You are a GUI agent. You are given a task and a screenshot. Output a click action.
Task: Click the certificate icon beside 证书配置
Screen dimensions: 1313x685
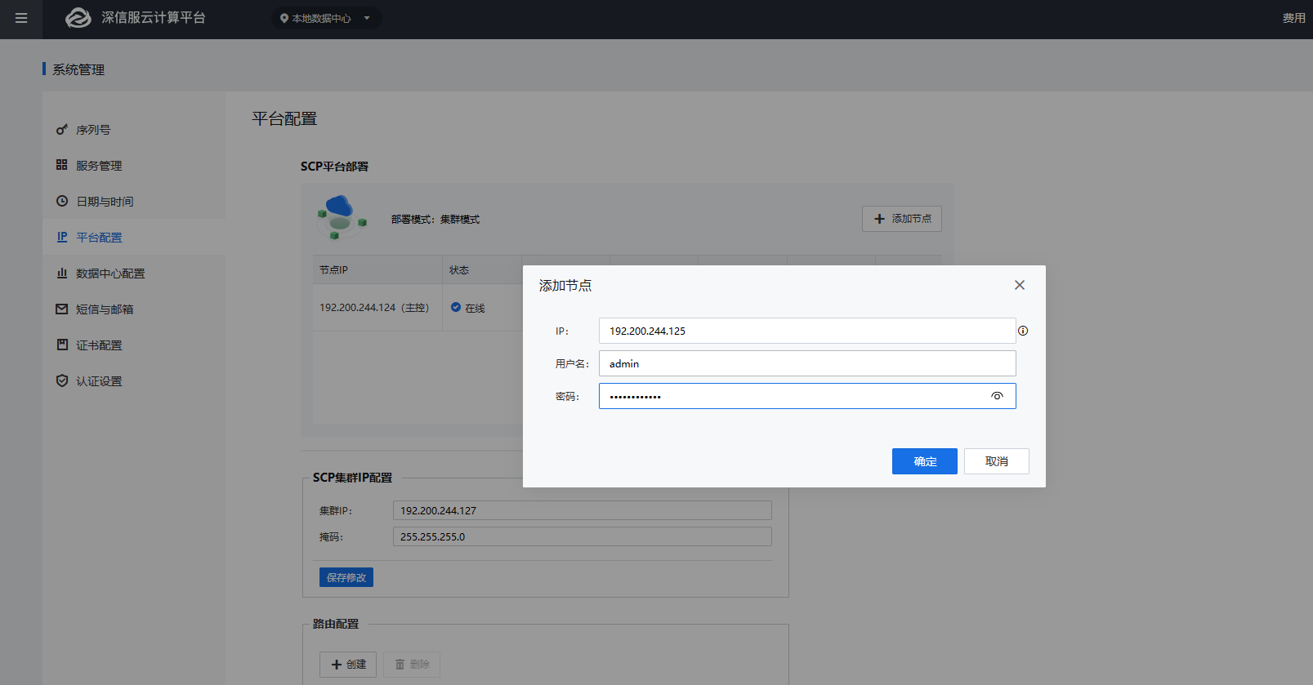(x=62, y=345)
